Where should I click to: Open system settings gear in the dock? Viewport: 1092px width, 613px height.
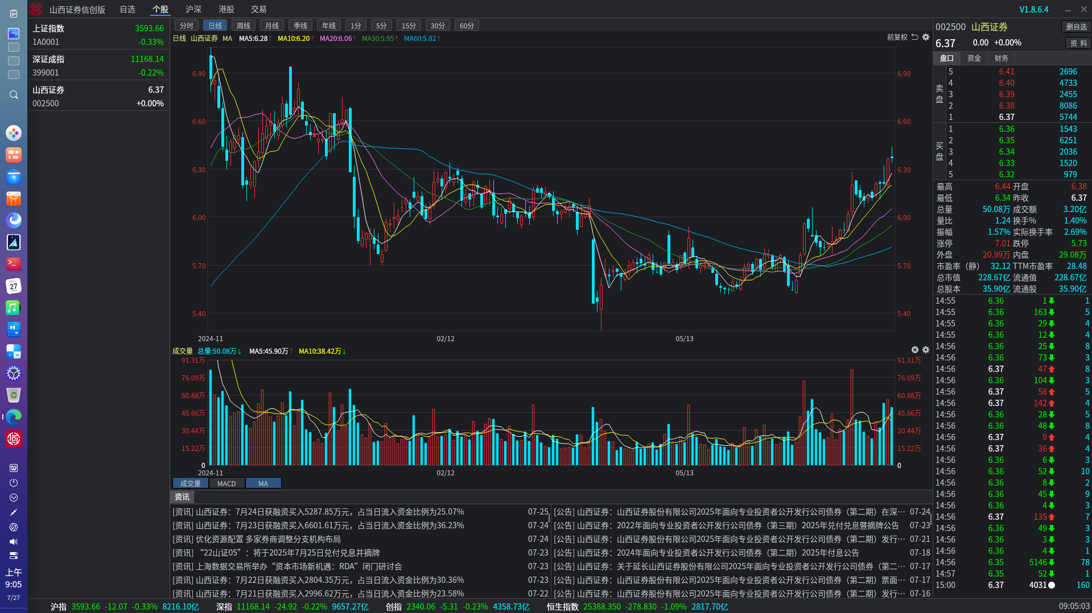[14, 373]
